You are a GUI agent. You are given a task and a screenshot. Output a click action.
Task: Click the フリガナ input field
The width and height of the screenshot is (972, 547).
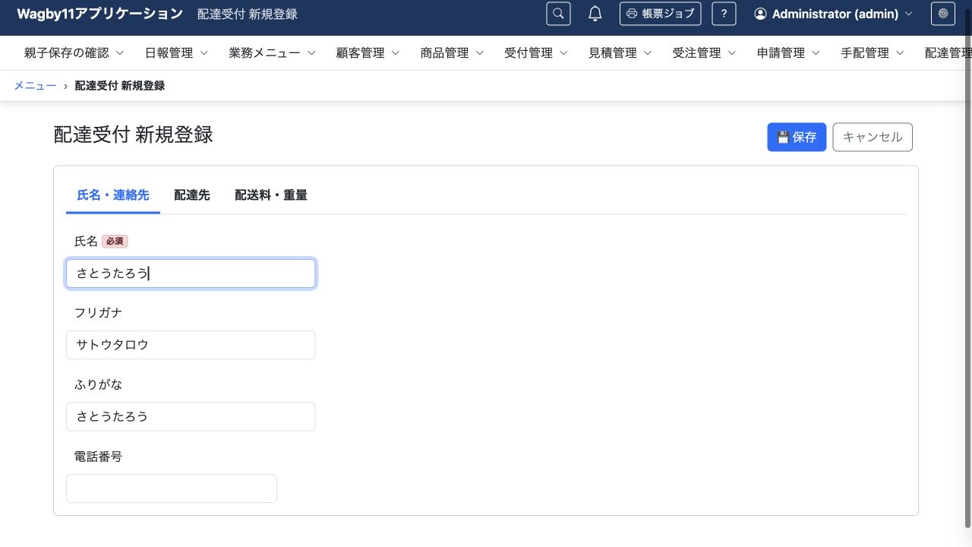click(191, 345)
